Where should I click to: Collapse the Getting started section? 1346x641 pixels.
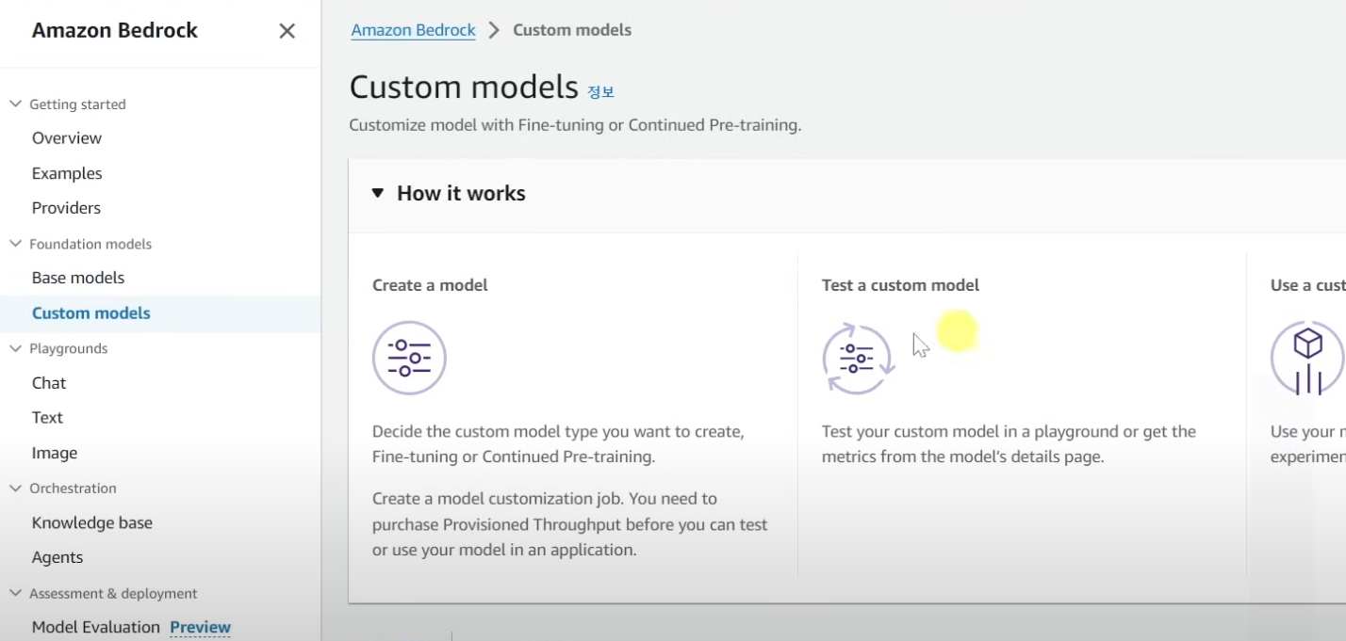[15, 104]
